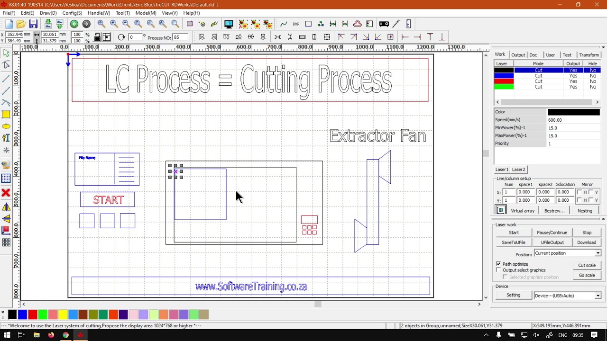Image resolution: width=607 pixels, height=341 pixels.
Task: Click the black Color field in layer properties
Action: 574,112
